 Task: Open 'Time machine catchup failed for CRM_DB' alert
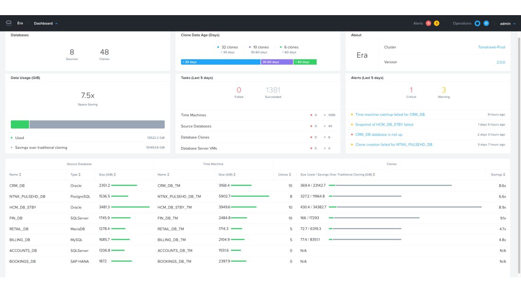390,114
